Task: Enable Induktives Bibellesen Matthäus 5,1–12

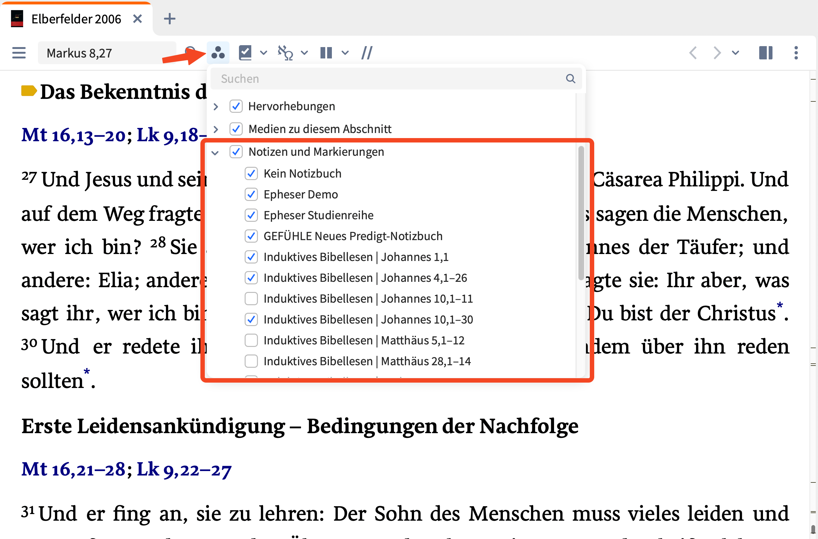Action: pyautogui.click(x=251, y=340)
